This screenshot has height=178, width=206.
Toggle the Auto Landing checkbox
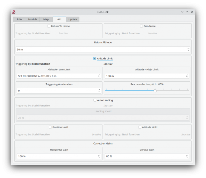pyautogui.click(x=95, y=100)
